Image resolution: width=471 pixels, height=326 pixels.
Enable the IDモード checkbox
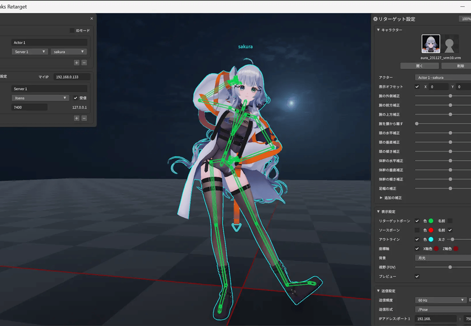click(72, 30)
